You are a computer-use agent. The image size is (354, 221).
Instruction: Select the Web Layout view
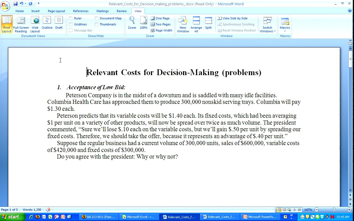tap(35, 24)
